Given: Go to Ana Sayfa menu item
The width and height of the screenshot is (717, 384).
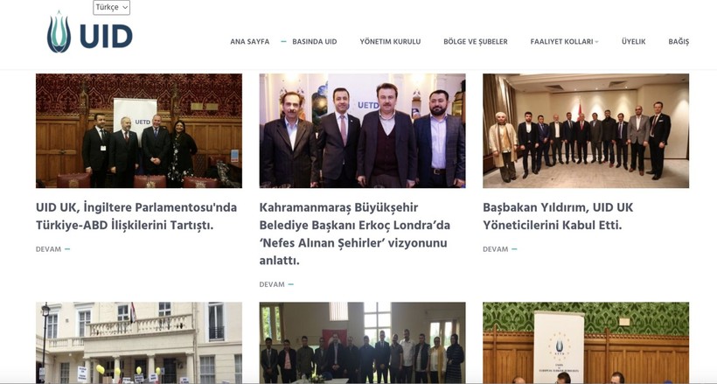Looking at the screenshot, I should point(250,42).
